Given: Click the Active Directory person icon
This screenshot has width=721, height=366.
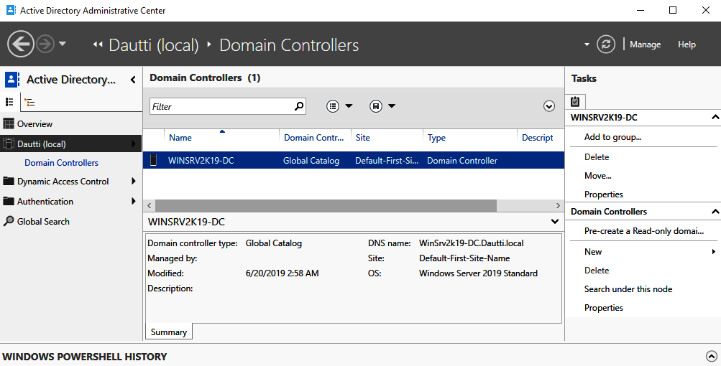Looking at the screenshot, I should [x=12, y=80].
